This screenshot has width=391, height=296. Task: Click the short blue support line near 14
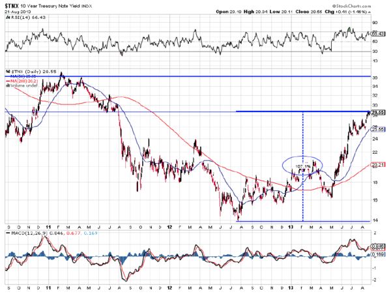point(274,221)
